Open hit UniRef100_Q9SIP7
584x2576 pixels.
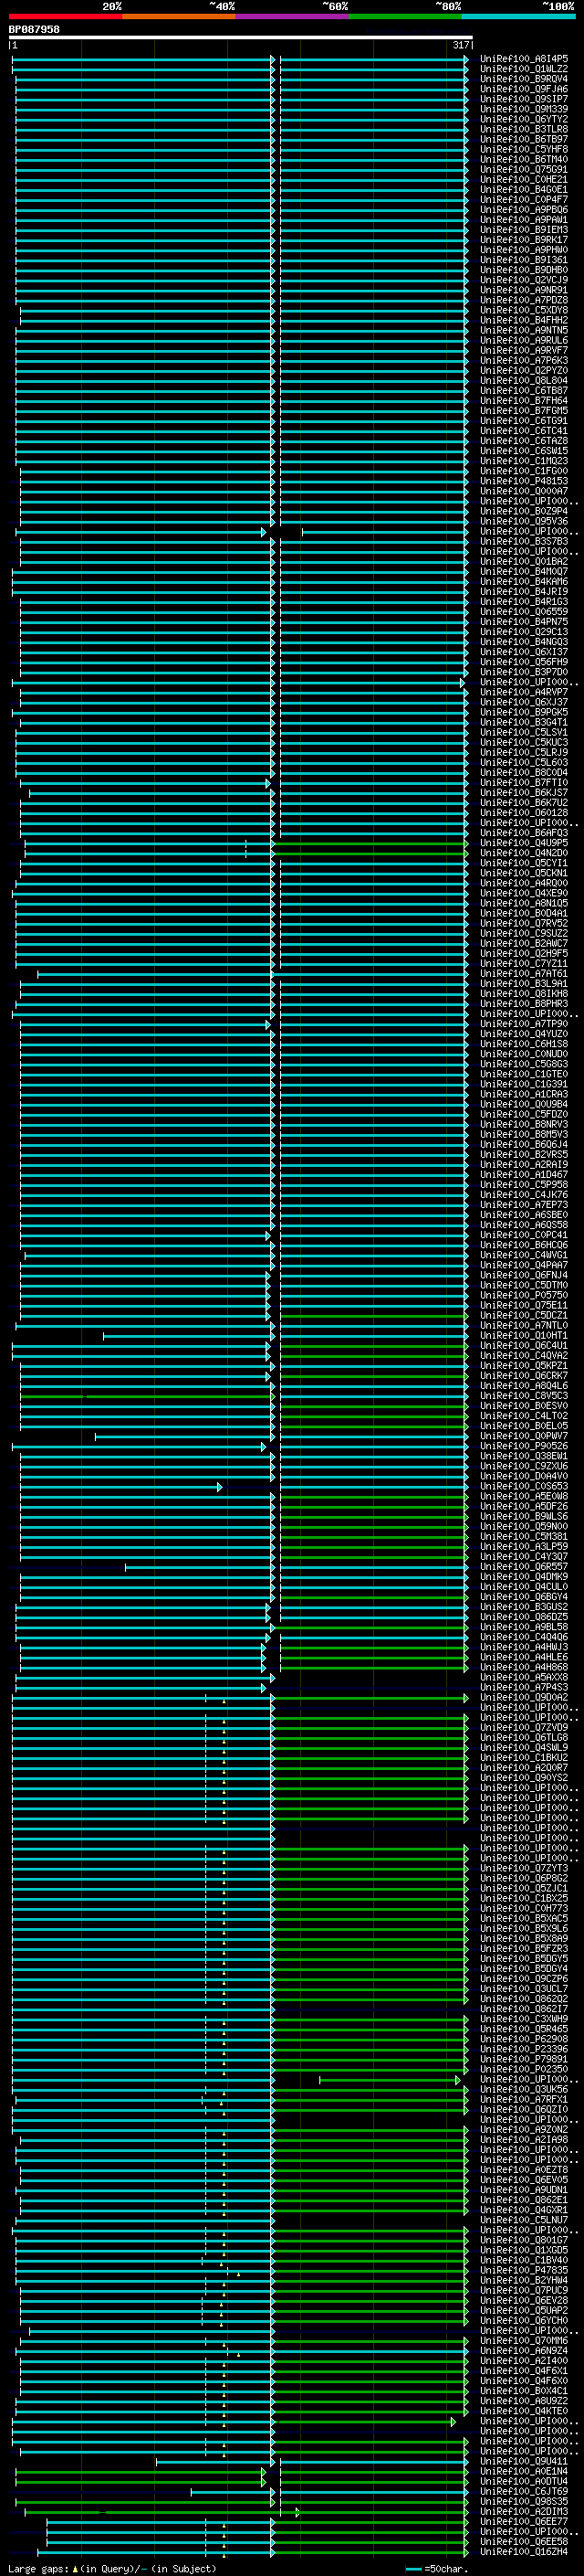[x=524, y=99]
